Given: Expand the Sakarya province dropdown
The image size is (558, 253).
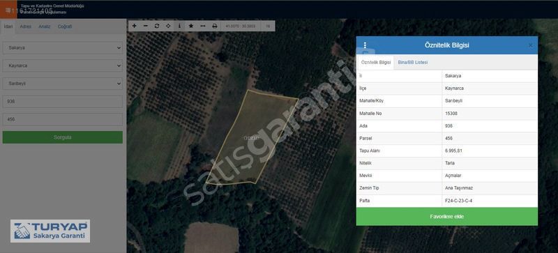Looking at the screenshot, I should point(63,47).
